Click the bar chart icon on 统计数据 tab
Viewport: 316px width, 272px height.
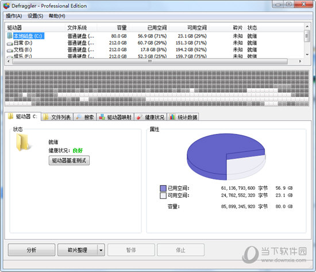172,117
